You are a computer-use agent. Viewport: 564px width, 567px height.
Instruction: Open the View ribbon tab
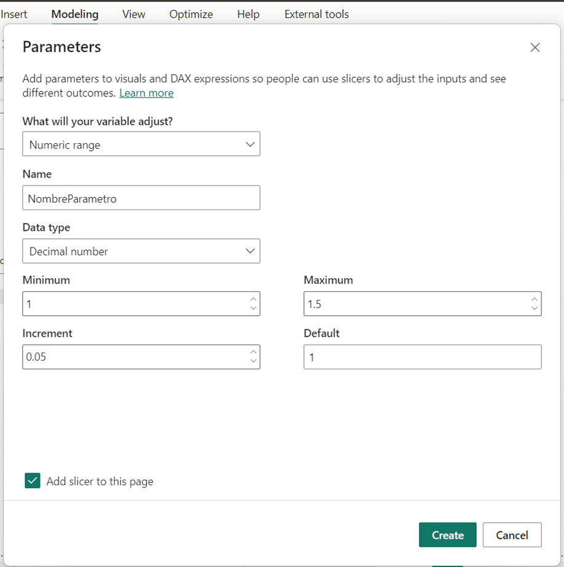tap(133, 14)
